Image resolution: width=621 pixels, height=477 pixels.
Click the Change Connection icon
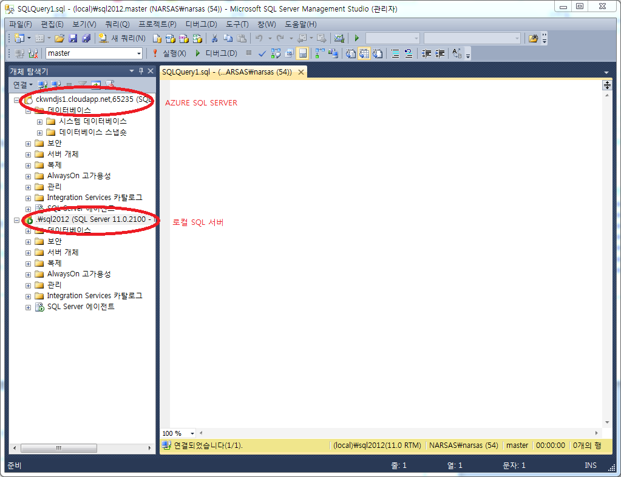click(x=33, y=53)
